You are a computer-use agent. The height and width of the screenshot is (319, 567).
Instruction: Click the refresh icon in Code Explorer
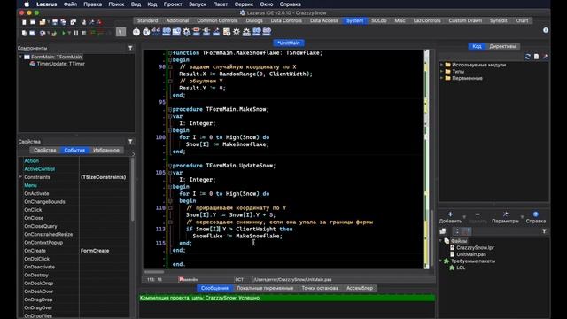528,57
